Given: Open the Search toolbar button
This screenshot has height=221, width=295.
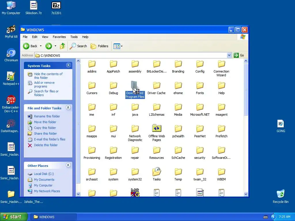Looking at the screenshot, I should (x=78, y=46).
